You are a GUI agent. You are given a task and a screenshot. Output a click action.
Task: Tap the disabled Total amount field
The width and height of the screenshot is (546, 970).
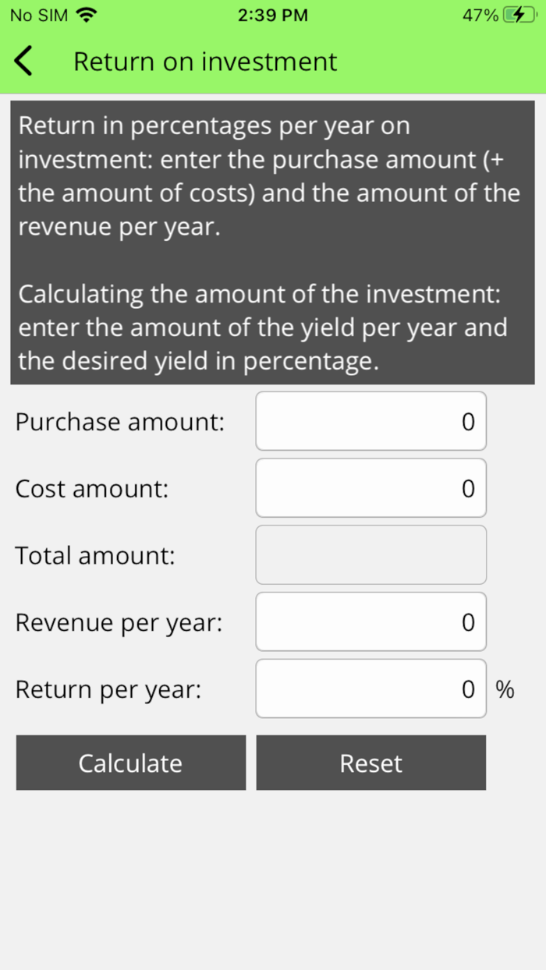370,554
